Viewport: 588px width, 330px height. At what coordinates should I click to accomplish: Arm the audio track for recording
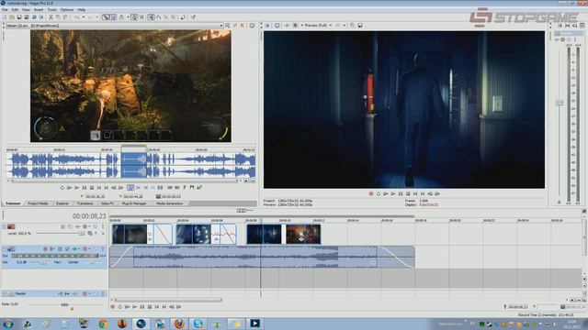coord(45,248)
